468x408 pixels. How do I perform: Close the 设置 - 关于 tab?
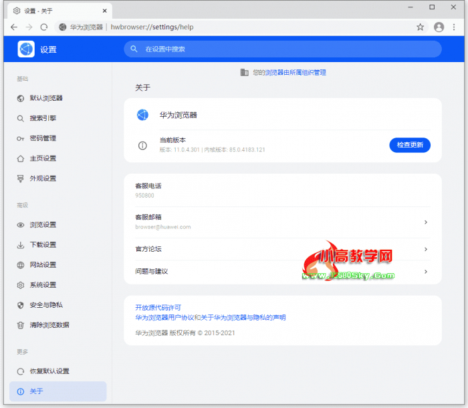104,11
